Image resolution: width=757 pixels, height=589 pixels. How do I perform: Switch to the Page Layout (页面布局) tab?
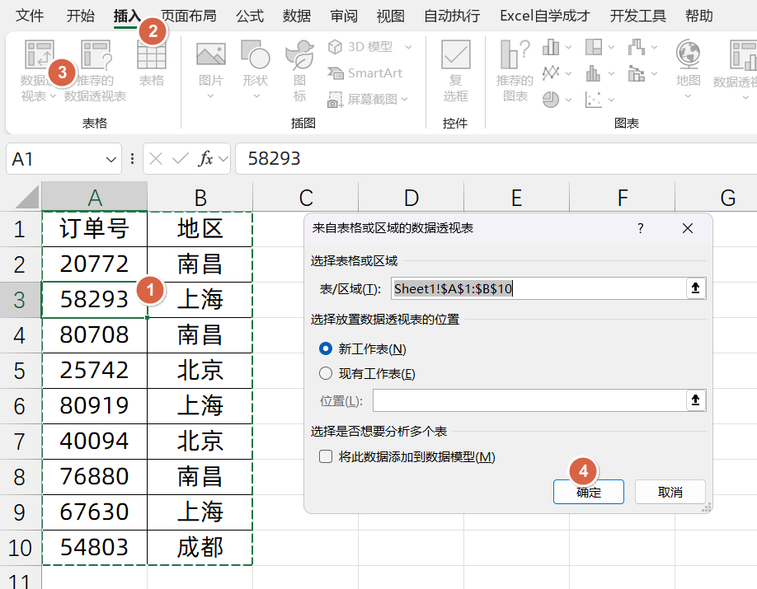point(189,16)
